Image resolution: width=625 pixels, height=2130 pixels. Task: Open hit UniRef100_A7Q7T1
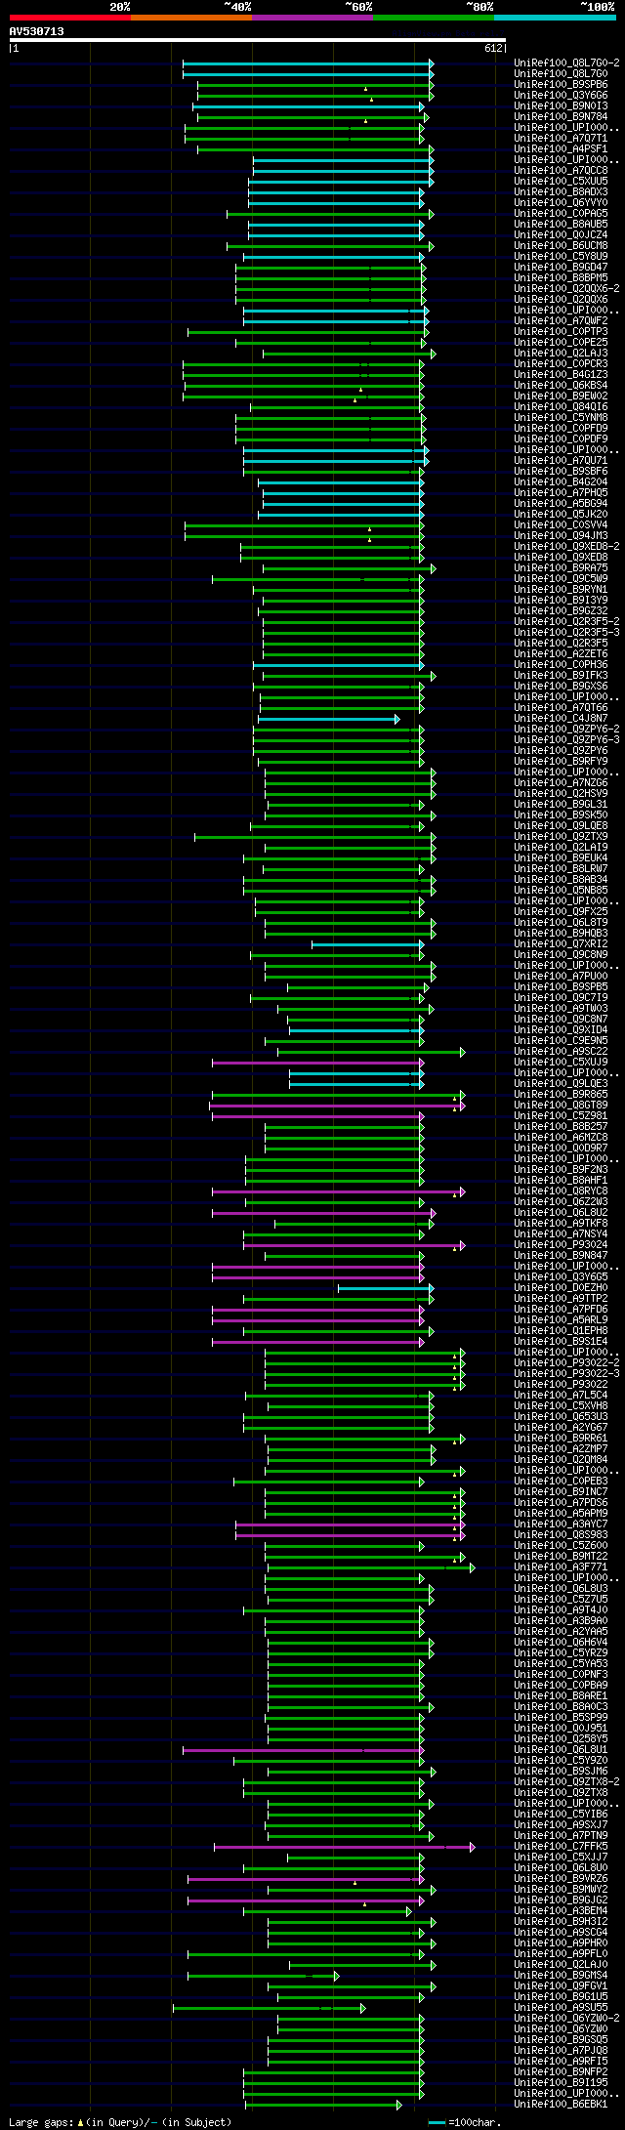point(561,138)
